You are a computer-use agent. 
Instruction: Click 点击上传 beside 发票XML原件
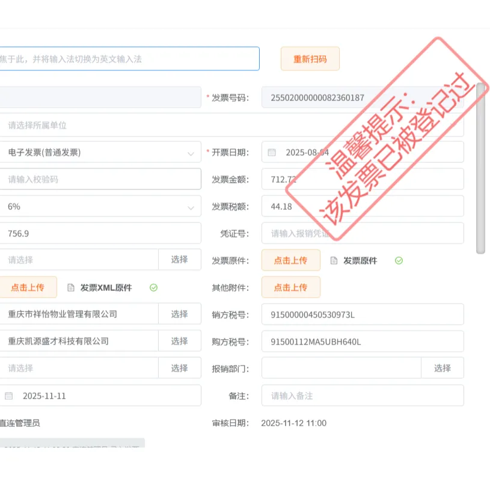coord(29,287)
